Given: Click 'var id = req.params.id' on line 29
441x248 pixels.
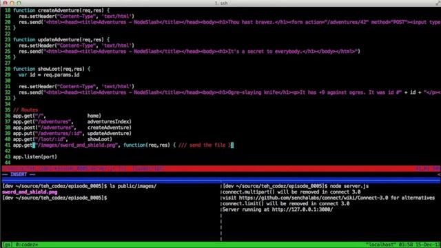Looking at the screenshot, I should (49, 75).
